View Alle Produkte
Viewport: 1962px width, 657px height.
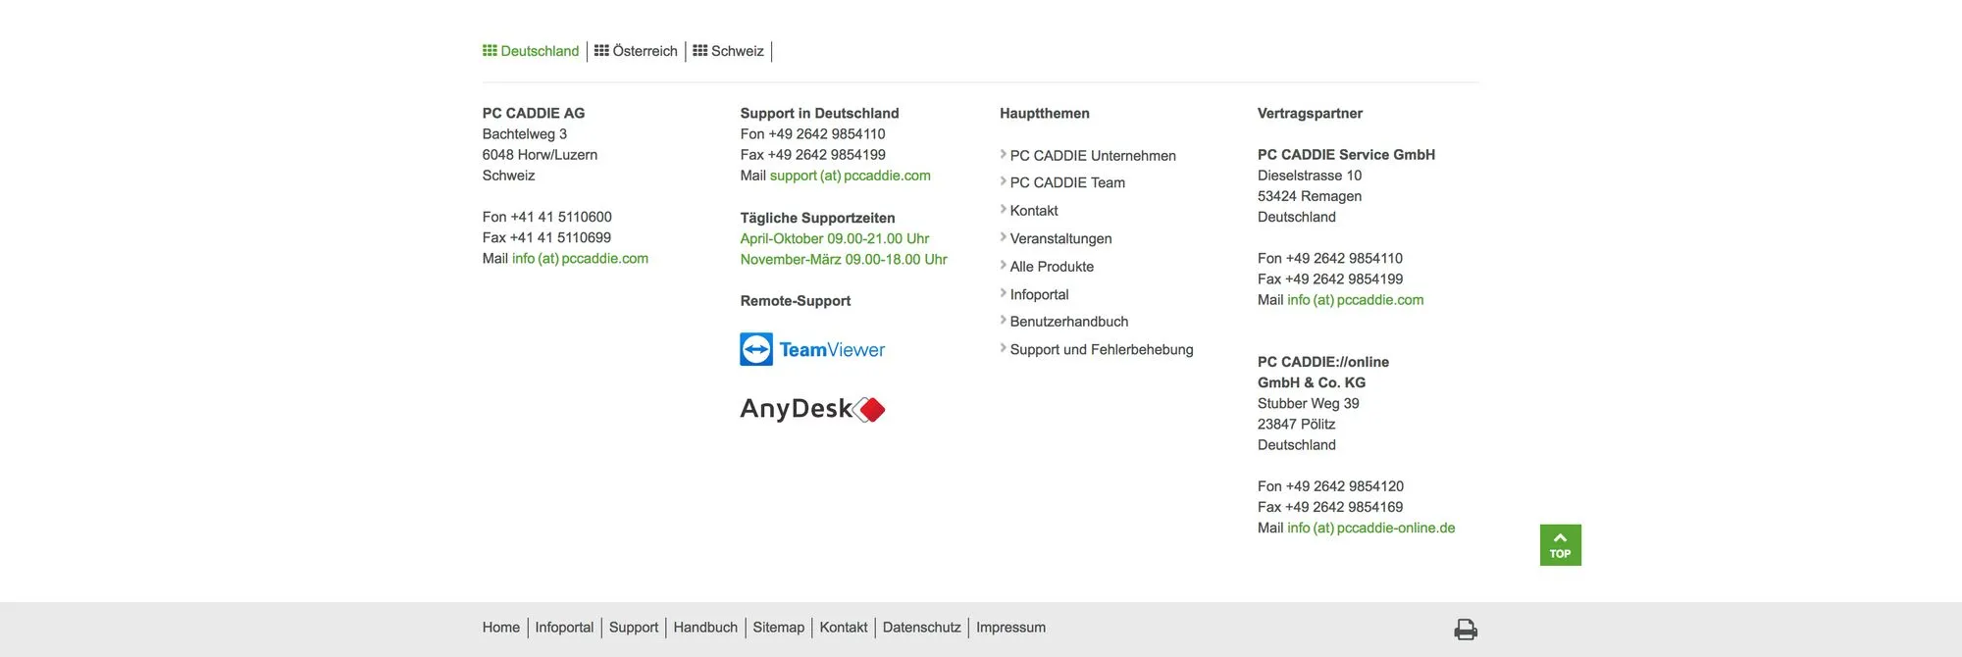[x=1052, y=267]
